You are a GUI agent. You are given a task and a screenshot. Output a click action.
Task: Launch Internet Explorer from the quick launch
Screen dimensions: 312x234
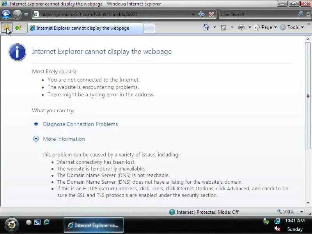46,222
